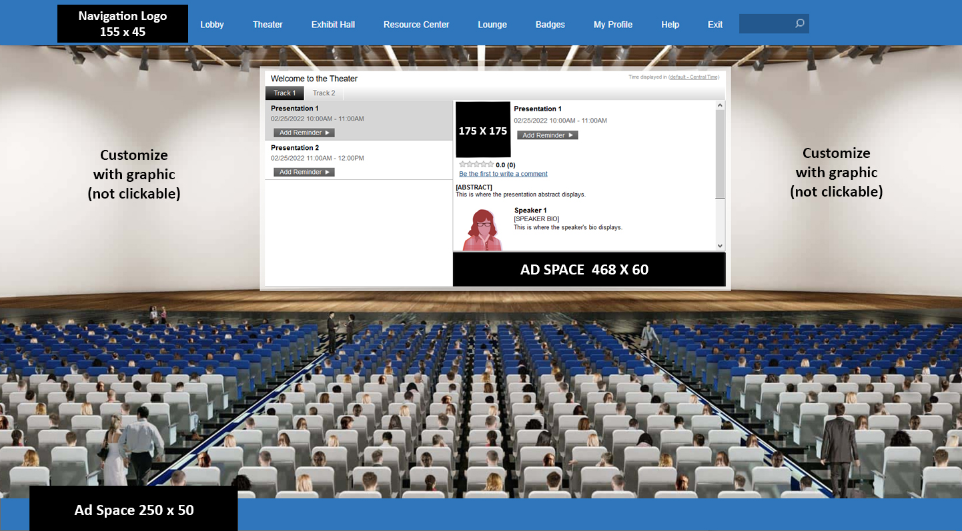The image size is (962, 531).
Task: Open My Profile
Action: tap(613, 25)
